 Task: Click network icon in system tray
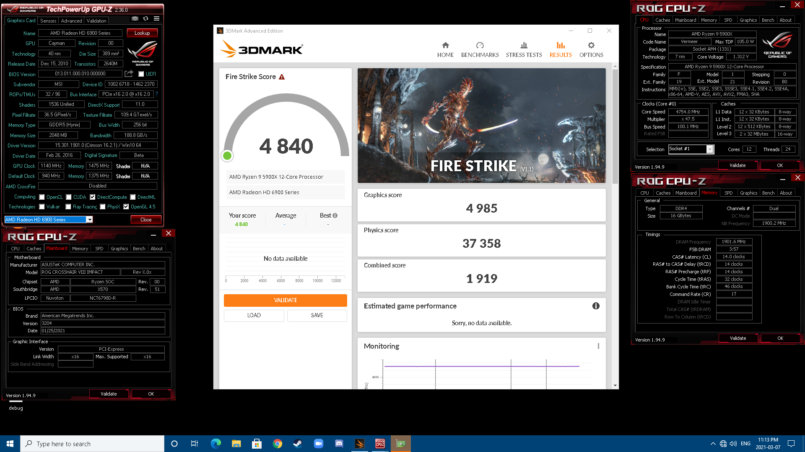[x=723, y=444]
